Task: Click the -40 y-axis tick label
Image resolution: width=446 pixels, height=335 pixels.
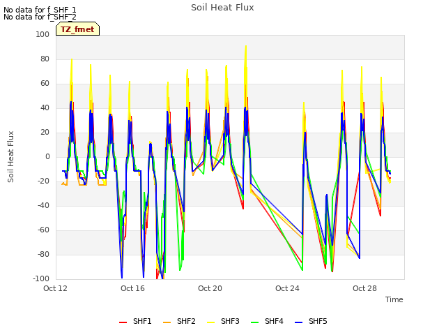Action: click(x=44, y=205)
